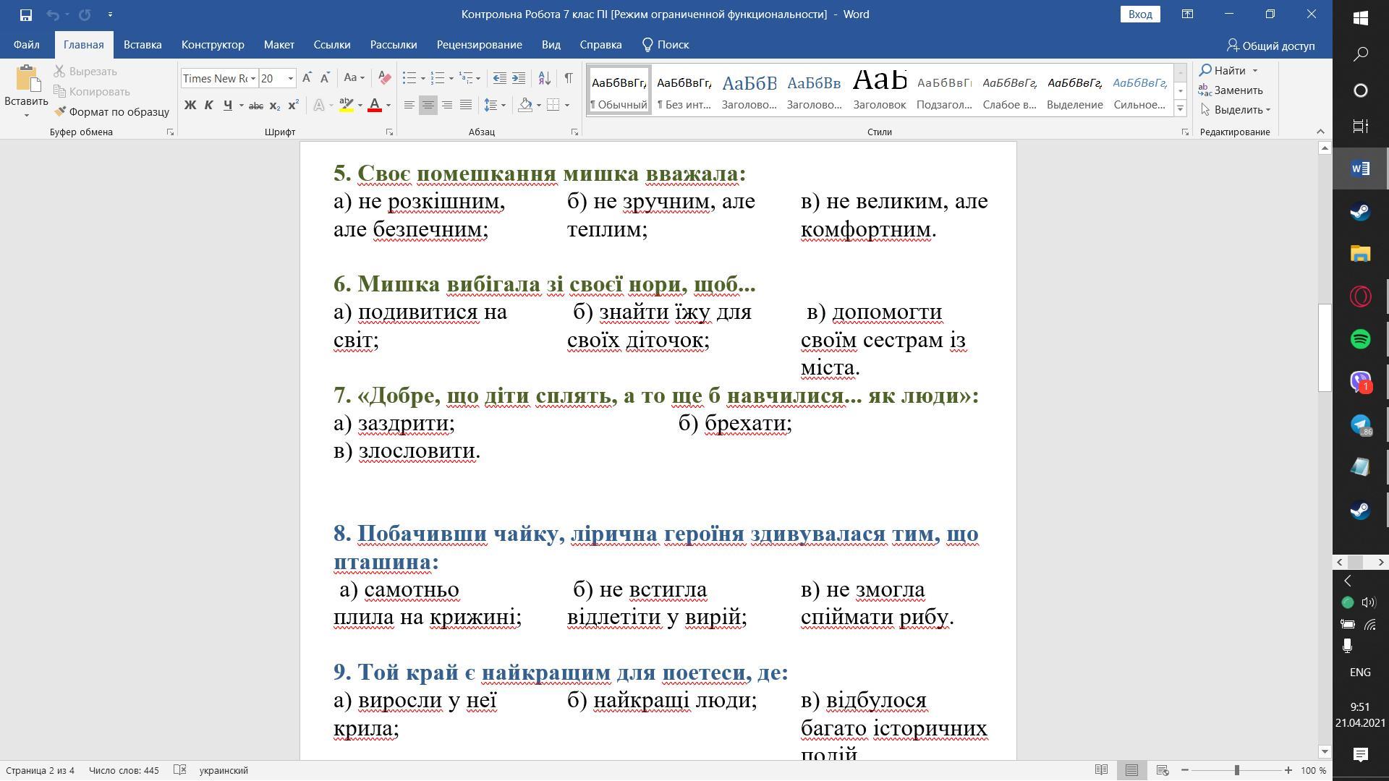This screenshot has width=1389, height=781.
Task: Align text left icon
Action: point(409,106)
